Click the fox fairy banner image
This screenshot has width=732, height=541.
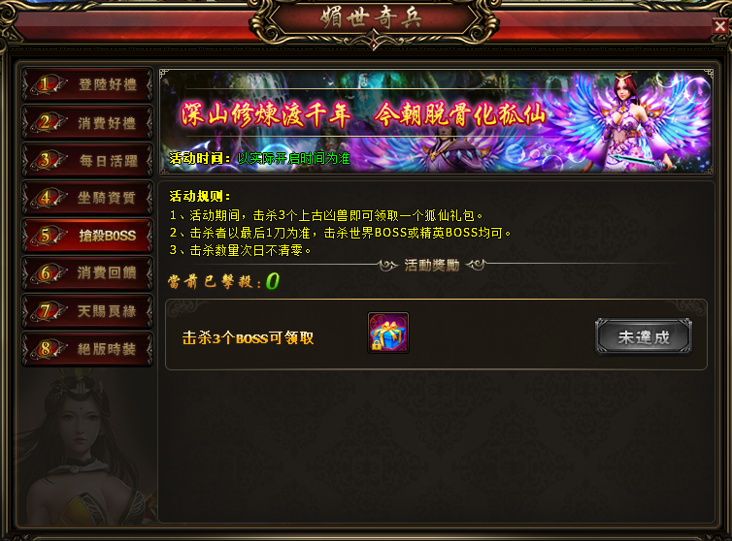click(437, 121)
